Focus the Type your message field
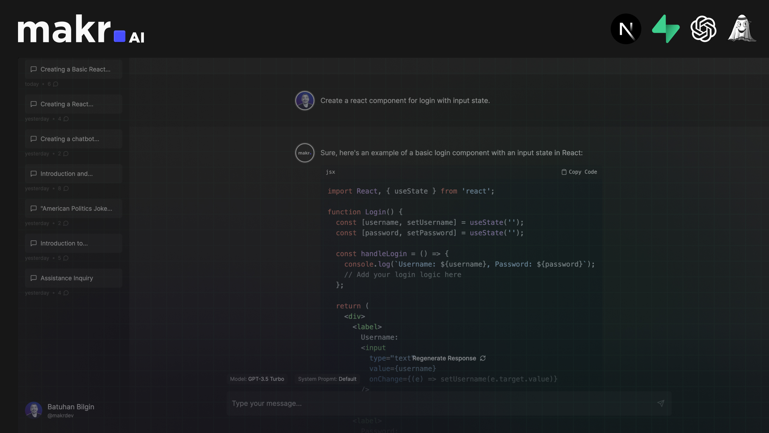 439,404
